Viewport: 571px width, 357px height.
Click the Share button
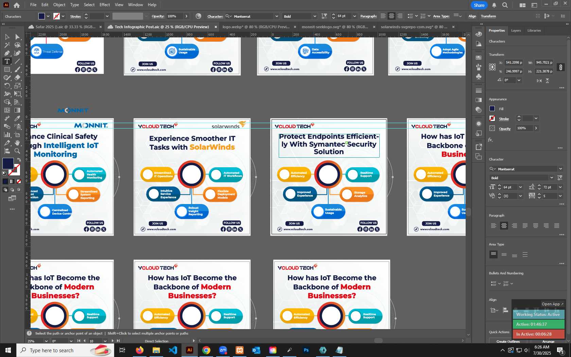click(x=479, y=5)
